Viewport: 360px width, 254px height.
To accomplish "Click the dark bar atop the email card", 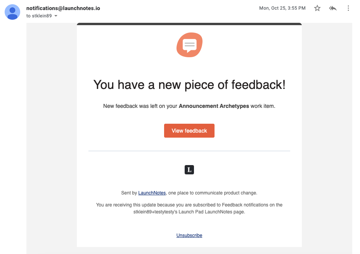I will pos(189,24).
